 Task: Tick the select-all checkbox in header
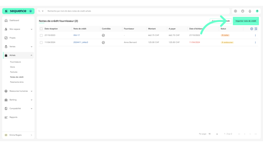tap(41, 29)
